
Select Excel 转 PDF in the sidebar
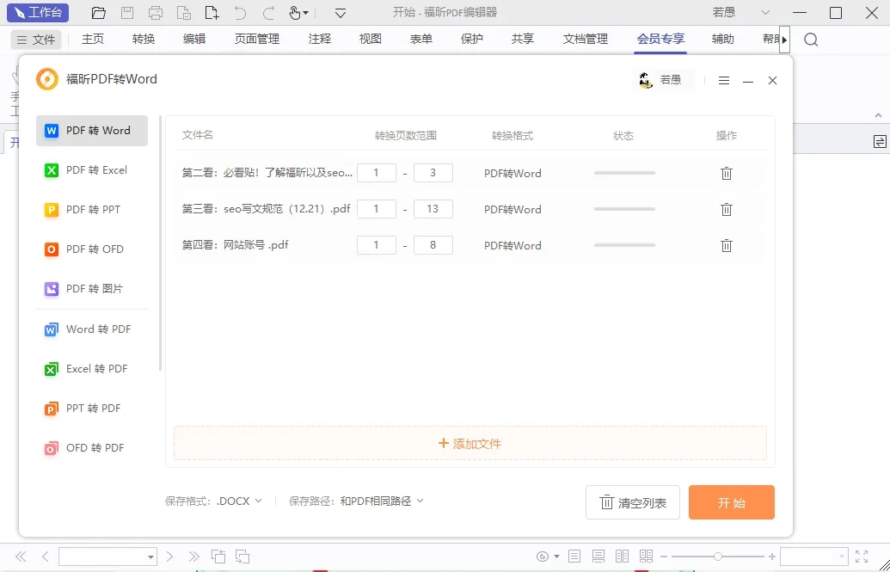[92, 369]
